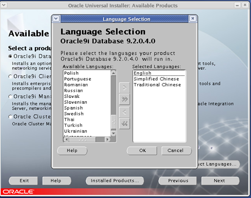Select Ukrainian in Available Languages
This screenshot has height=198, width=251.
pyautogui.click(x=87, y=131)
